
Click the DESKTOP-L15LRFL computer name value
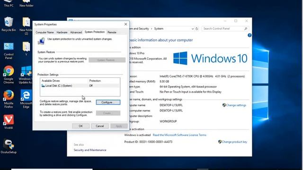click(171, 105)
